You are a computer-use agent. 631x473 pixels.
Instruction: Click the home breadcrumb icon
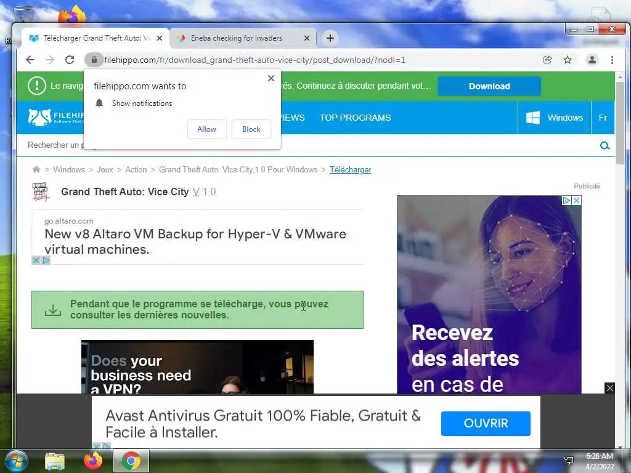36,169
